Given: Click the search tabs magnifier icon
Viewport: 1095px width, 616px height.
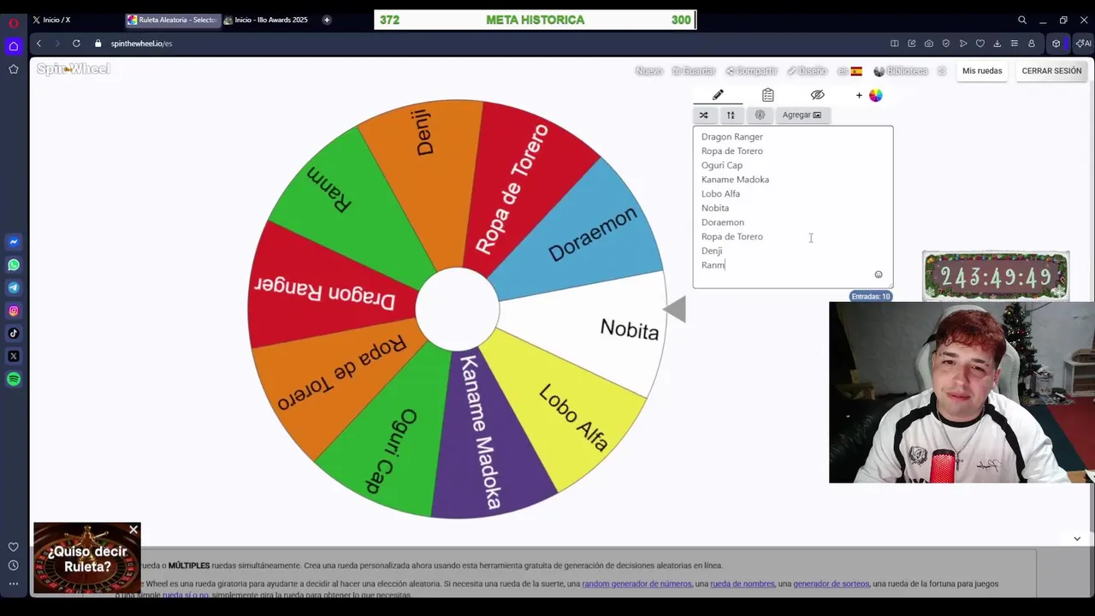Looking at the screenshot, I should 1022,20.
